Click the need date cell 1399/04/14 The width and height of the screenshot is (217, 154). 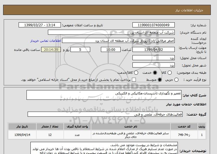coord(22,135)
